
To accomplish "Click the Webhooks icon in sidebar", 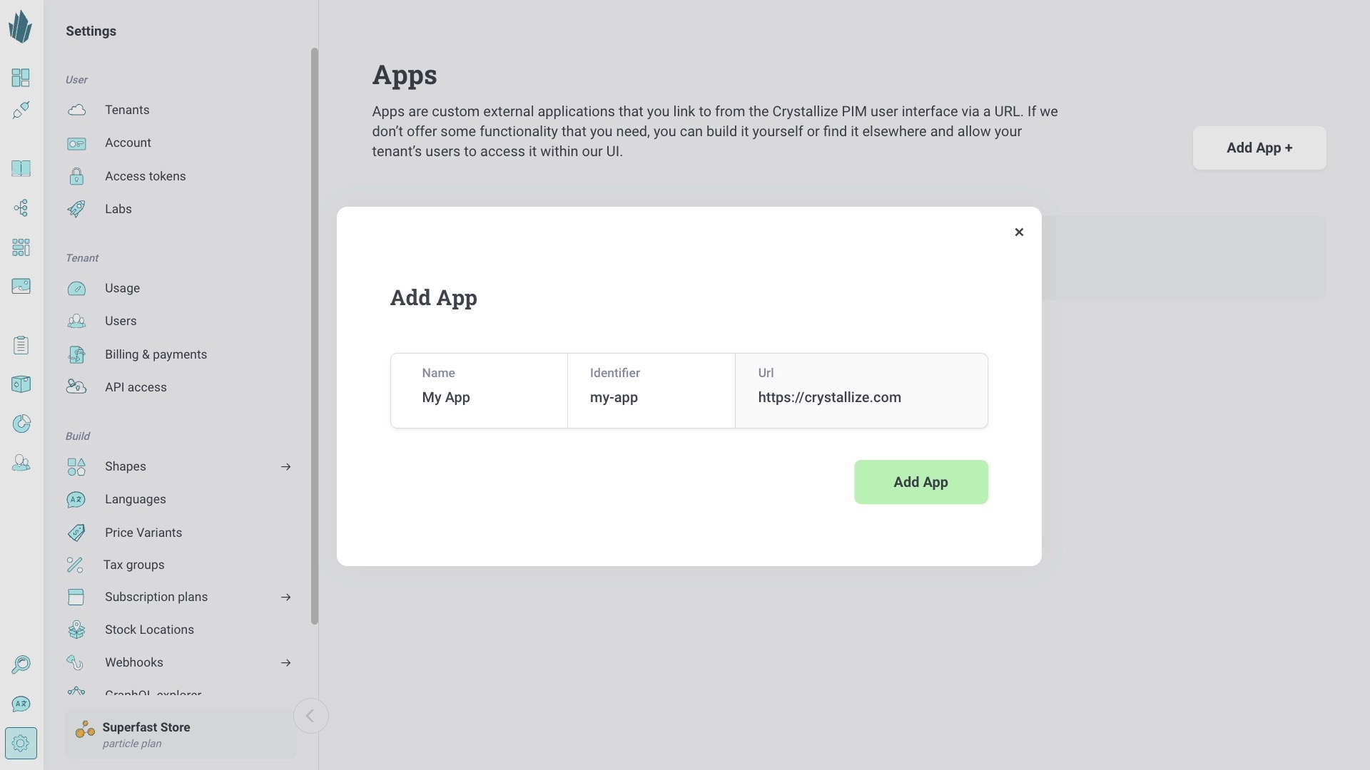I will pos(76,663).
